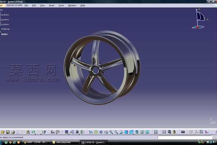This screenshot has height=145, width=217.
Task: Click the Isometric View cube icon
Action: [131, 132]
